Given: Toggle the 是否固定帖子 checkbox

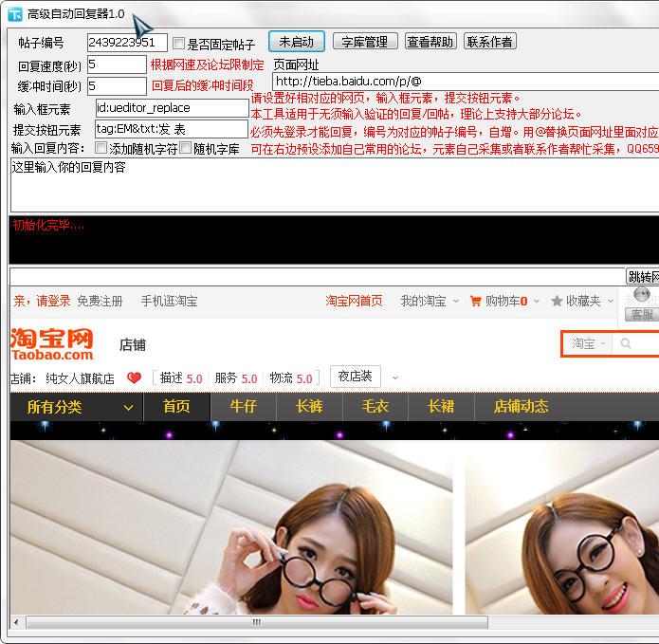Looking at the screenshot, I should pyautogui.click(x=178, y=44).
